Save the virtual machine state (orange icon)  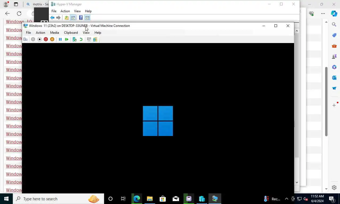[52, 39]
